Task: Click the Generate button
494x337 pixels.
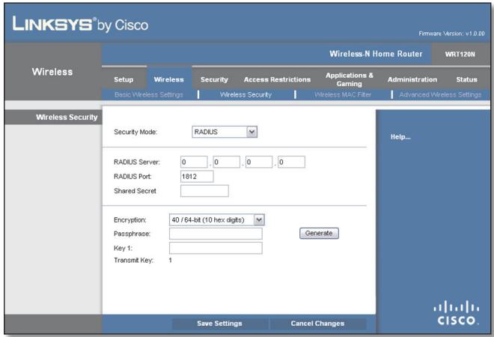Action: point(319,234)
